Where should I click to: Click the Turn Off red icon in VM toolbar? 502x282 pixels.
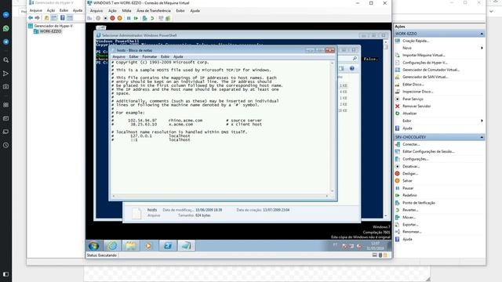[112, 18]
